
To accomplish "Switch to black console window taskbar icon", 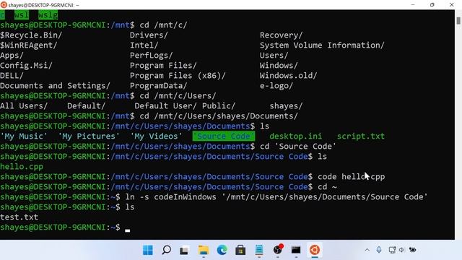I will pyautogui.click(x=296, y=250).
